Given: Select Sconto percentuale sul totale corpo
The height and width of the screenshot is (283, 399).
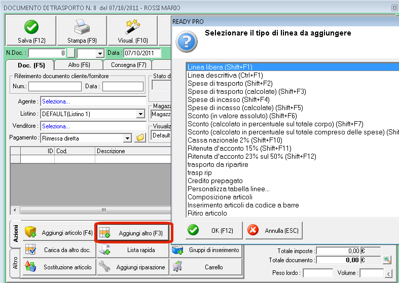Looking at the screenshot, I should [x=293, y=124].
